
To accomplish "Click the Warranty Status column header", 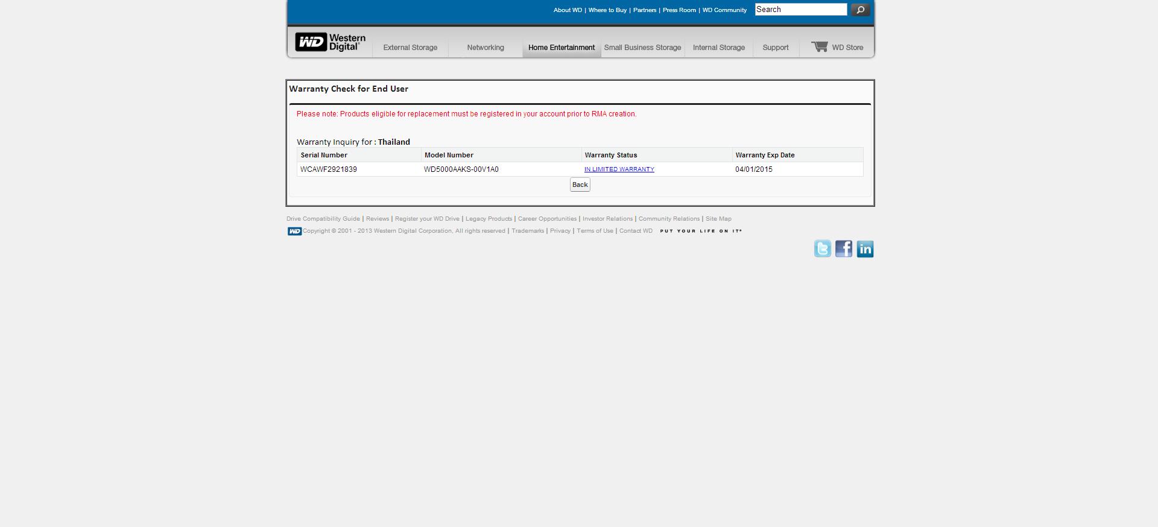I will coord(657,155).
